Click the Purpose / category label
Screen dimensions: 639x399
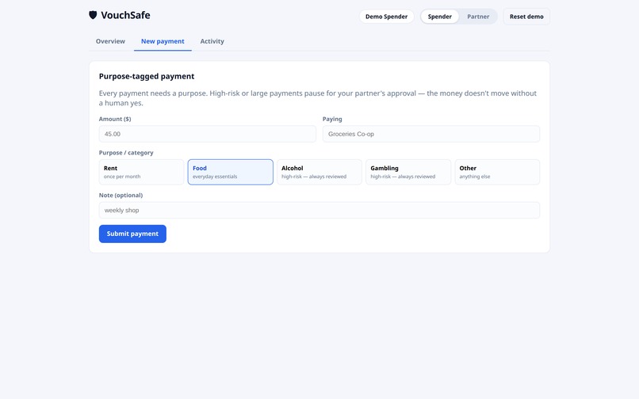tap(126, 153)
